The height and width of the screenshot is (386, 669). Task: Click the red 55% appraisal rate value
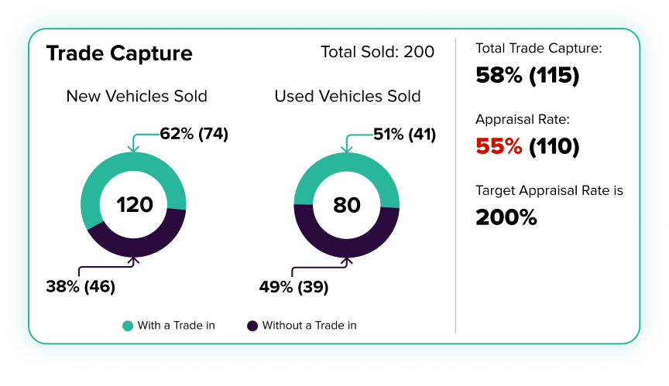[499, 146]
